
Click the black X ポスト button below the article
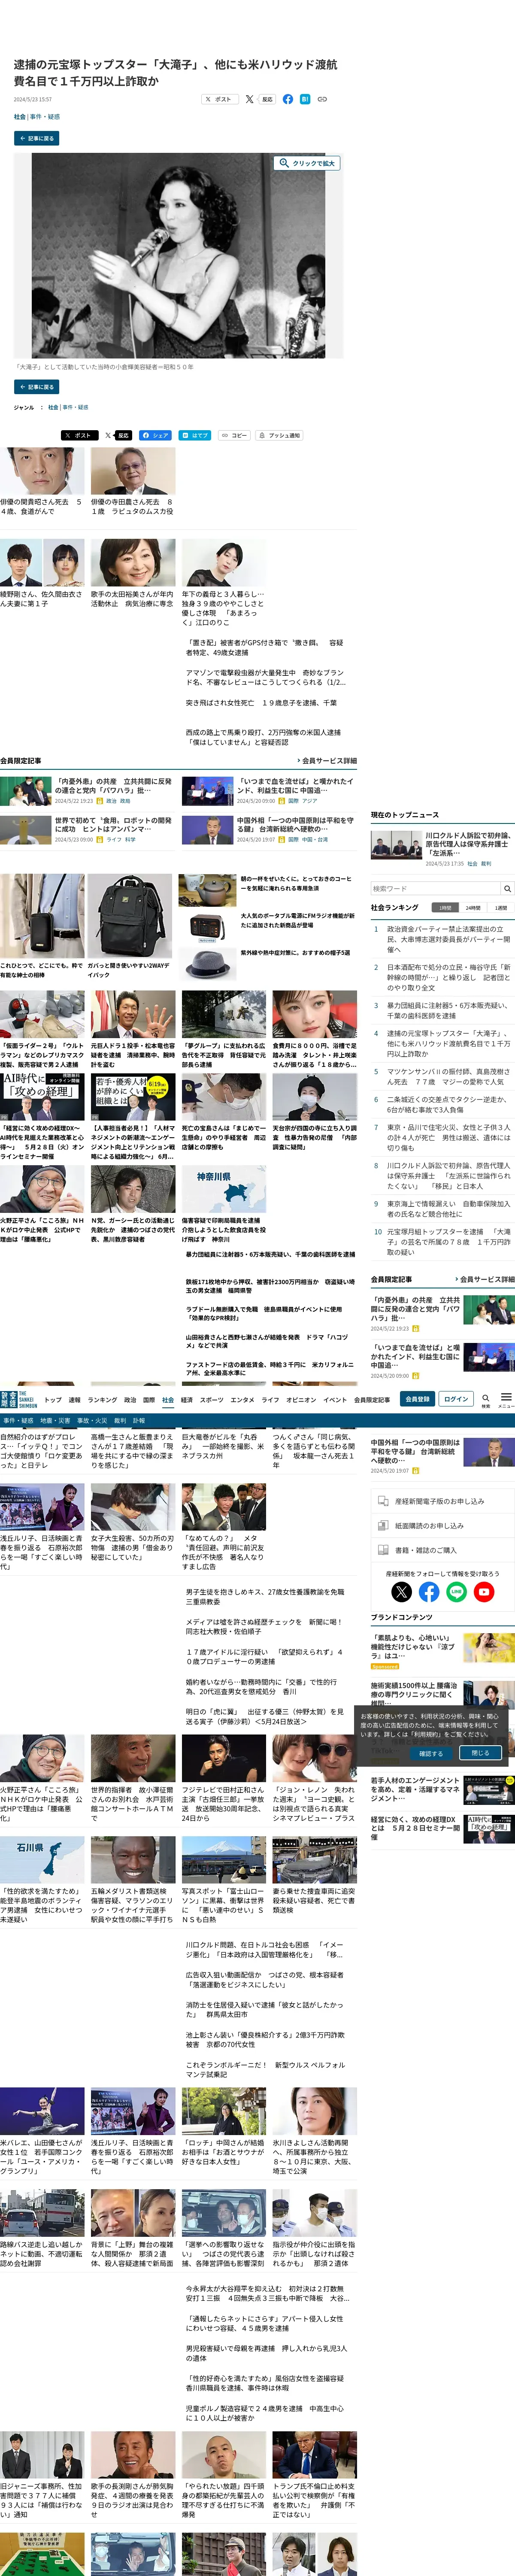80,435
